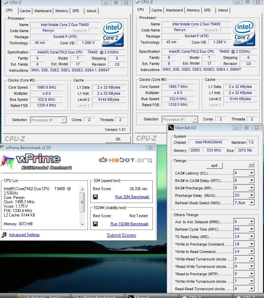Open Act. to Act. Delayed (tRRD) dropdown
The height and width of the screenshot is (298, 264).
pyautogui.click(x=251, y=222)
